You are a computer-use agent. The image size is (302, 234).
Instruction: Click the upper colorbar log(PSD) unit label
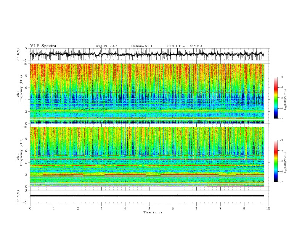(x=285, y=100)
